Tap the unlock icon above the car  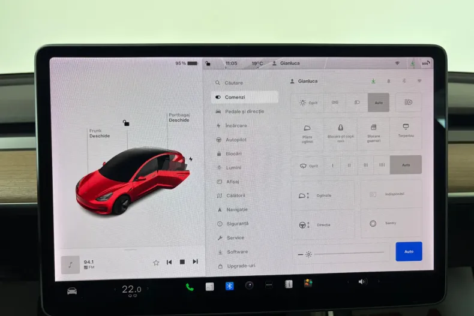click(x=126, y=123)
